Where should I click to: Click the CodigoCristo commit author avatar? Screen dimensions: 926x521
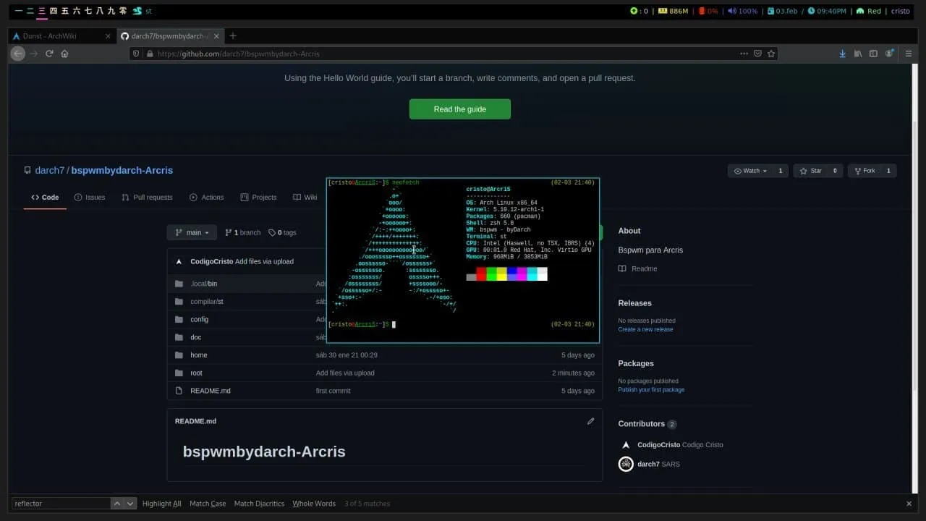point(179,261)
